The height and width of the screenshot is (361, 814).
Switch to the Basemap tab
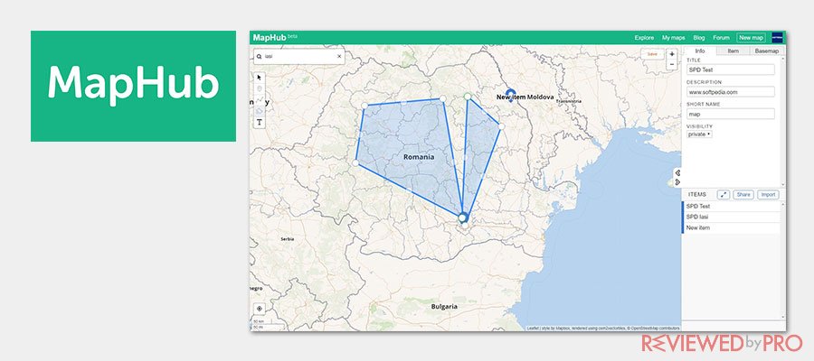click(x=767, y=51)
